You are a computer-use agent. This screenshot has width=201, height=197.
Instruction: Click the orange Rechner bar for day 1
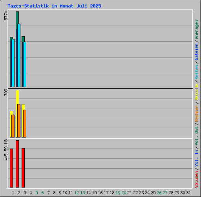pyautogui.click(x=13, y=126)
